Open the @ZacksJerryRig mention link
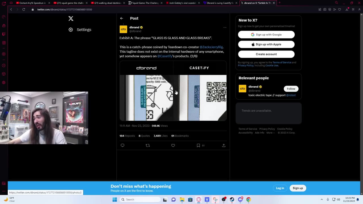The width and height of the screenshot is (363, 204). tap(211, 47)
